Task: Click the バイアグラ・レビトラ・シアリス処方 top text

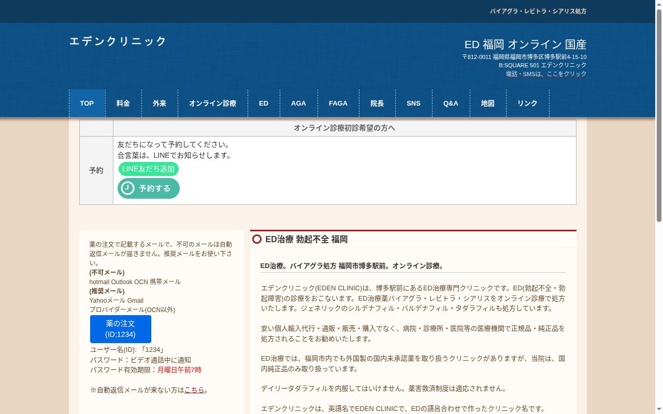Action: [538, 11]
